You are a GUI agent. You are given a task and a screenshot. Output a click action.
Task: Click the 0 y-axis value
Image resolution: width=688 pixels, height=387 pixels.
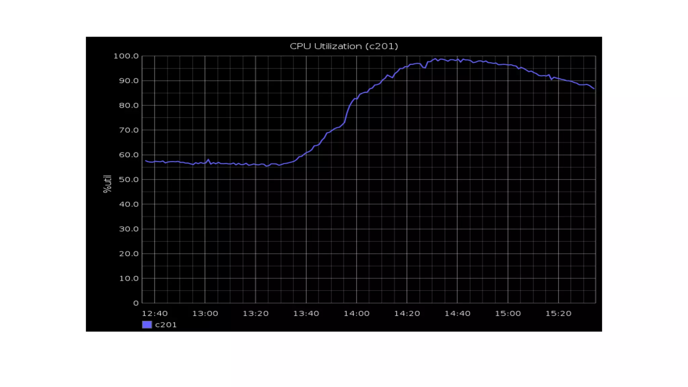(x=136, y=303)
